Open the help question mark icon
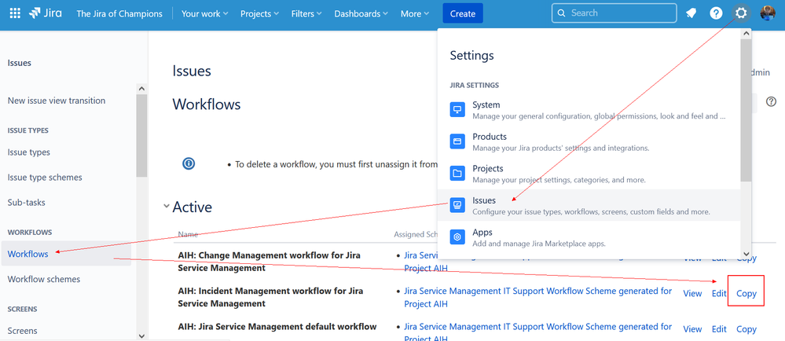Screen dimensions: 785x341 [716, 13]
